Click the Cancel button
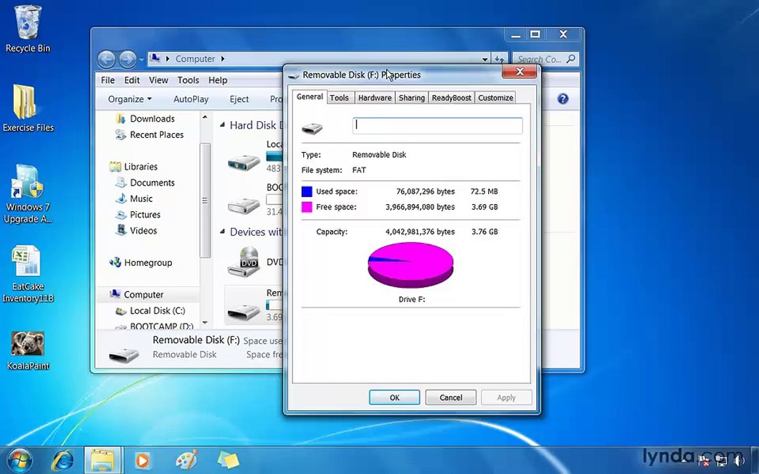The width and height of the screenshot is (759, 474). [x=451, y=398]
